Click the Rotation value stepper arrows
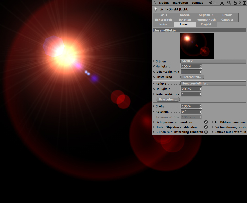 click(200, 112)
